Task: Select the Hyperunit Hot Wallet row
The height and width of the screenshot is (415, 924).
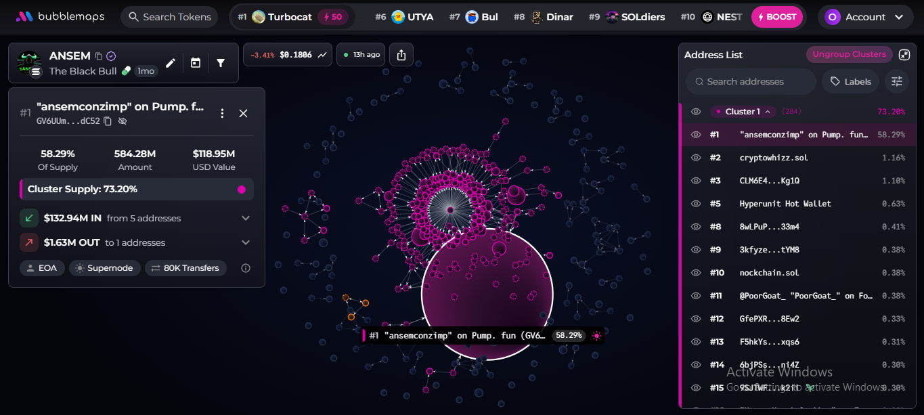Action: pos(797,204)
